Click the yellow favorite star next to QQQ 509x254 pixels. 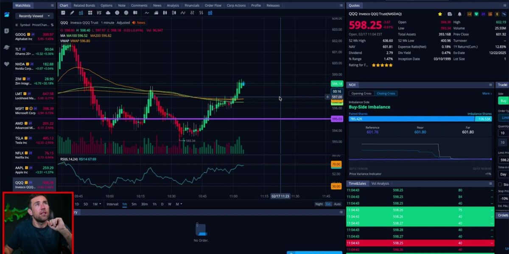pos(440,14)
